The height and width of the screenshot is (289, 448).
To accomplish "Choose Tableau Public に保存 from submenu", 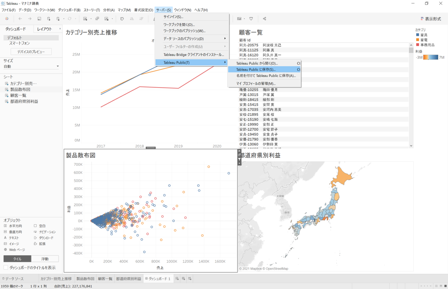I will (256, 69).
